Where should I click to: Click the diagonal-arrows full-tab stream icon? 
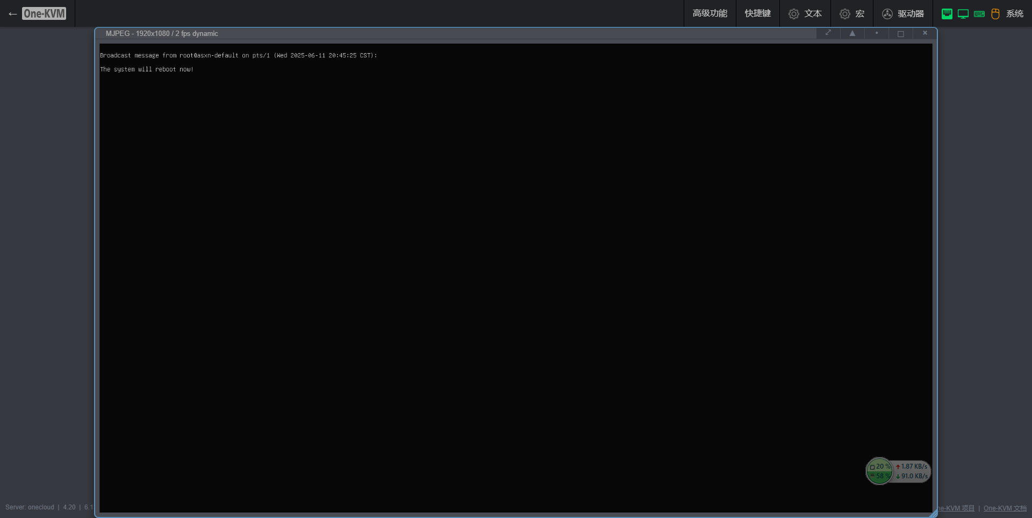click(828, 33)
